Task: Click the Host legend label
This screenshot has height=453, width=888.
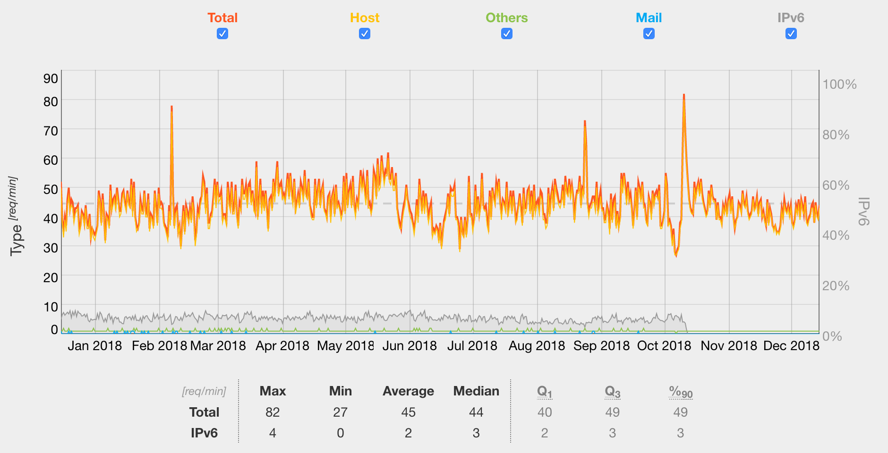Action: pyautogui.click(x=365, y=18)
